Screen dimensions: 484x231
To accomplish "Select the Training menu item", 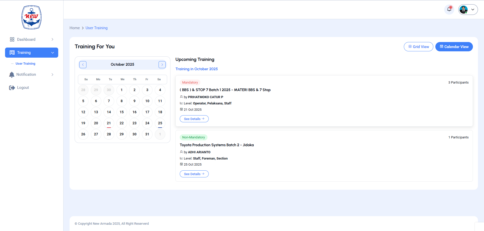I will tap(32, 53).
